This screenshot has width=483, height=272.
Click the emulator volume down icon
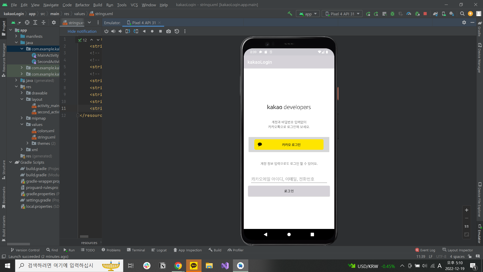[x=120, y=31]
